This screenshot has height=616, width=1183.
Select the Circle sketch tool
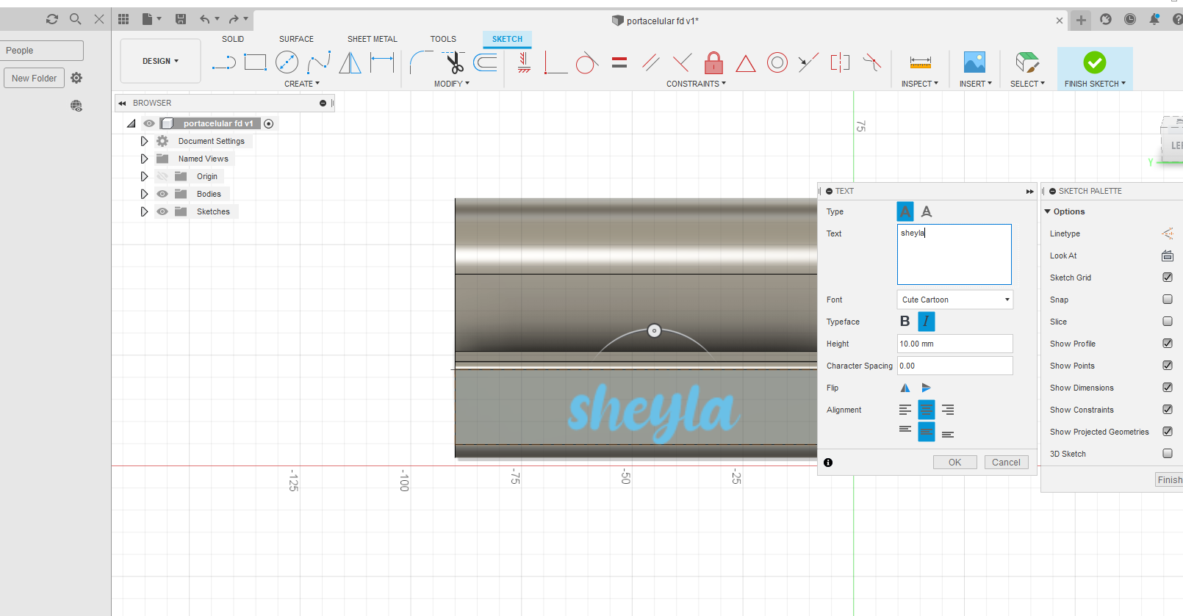[x=287, y=62]
